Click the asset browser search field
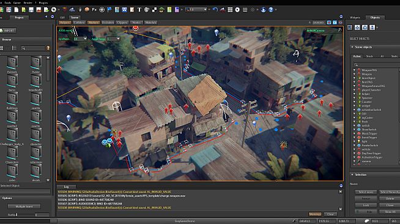This screenshot has height=224, width=400. (32, 48)
